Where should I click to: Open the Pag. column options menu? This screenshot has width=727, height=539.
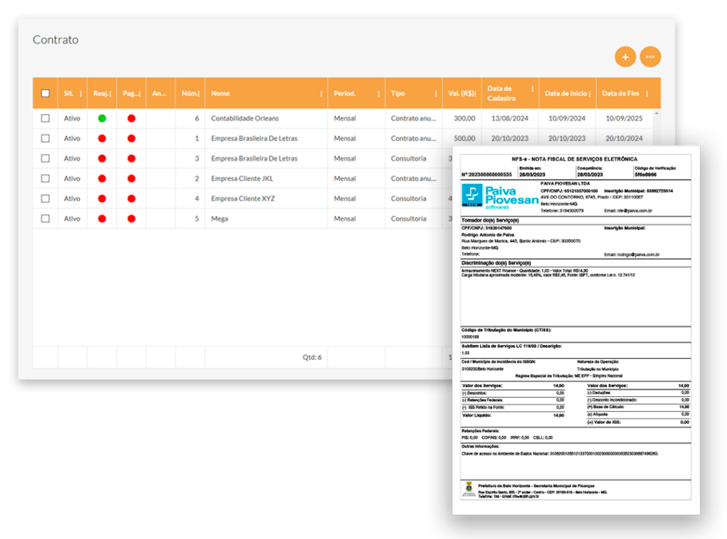tap(140, 94)
